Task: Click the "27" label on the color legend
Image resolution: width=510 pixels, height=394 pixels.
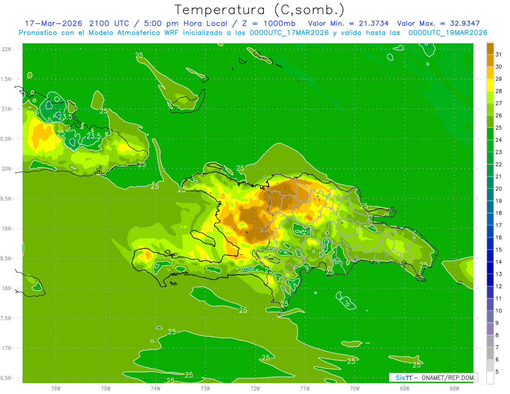Action: click(499, 103)
